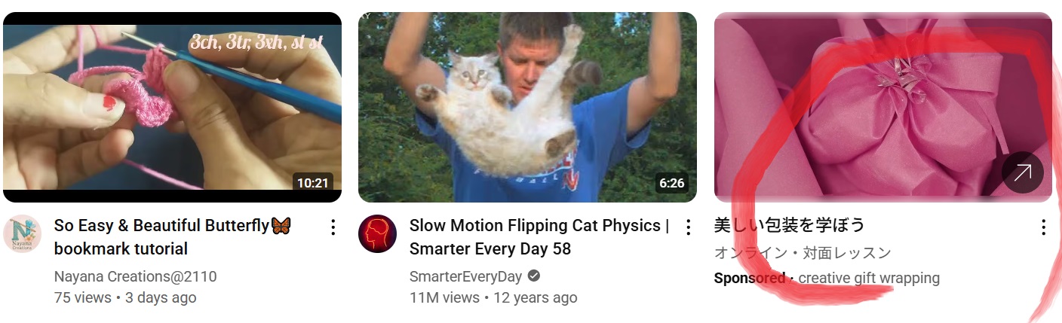Open the butterfly bookmark video's three-dot menu
The image size is (1062, 323).
pos(333,227)
